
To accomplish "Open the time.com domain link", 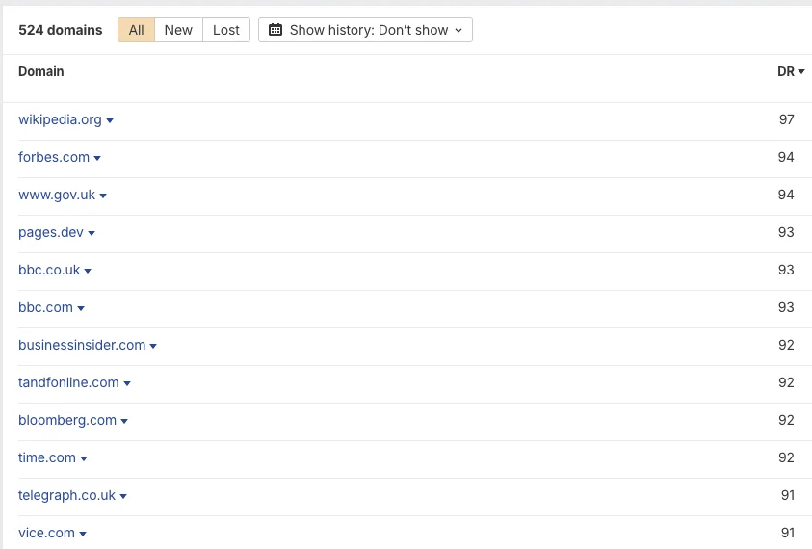I will pos(47,457).
